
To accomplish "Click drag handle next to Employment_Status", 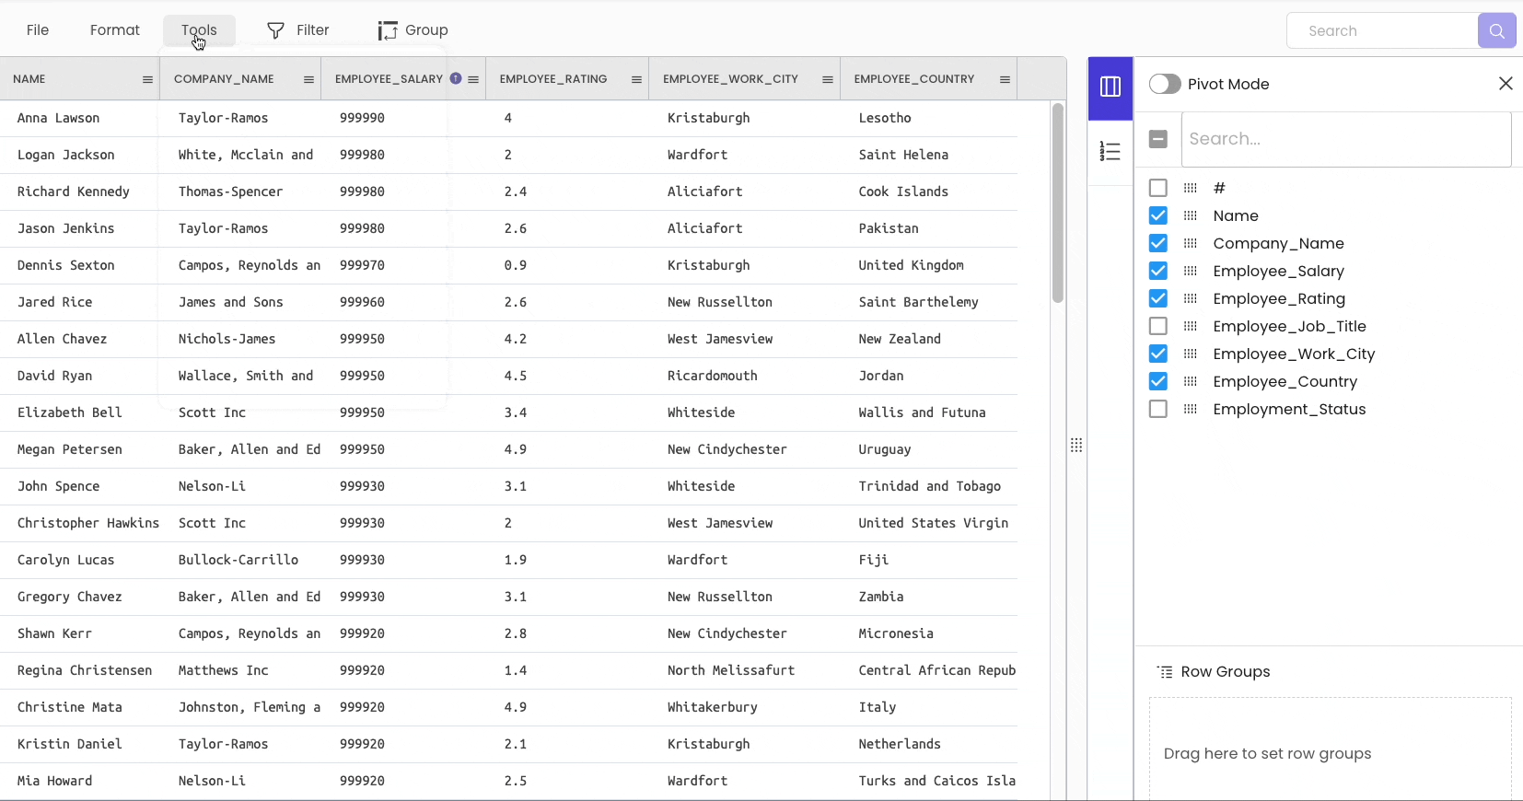I will [x=1190, y=409].
